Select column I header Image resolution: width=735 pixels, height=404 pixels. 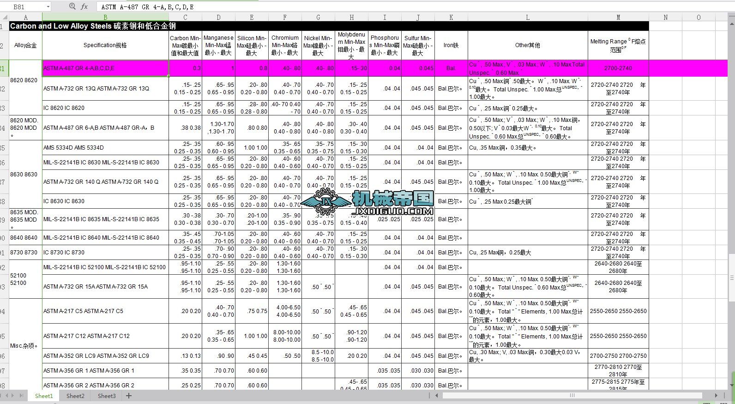(385, 18)
